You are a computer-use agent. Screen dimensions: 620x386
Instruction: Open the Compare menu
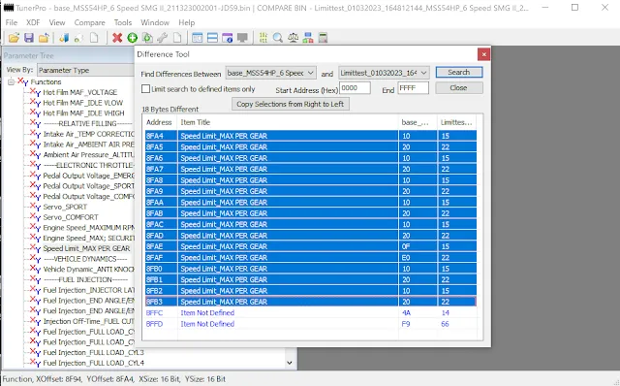click(x=89, y=22)
